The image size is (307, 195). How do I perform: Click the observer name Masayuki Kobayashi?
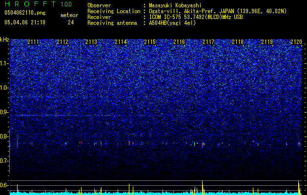click(175, 5)
